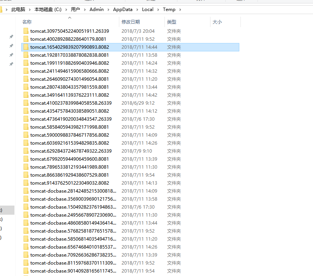Viewport: 313px width, 276px height.
Task: Click folder icon of tomcat.165402983920799089 3.8082 selected row
Action: 26,47
